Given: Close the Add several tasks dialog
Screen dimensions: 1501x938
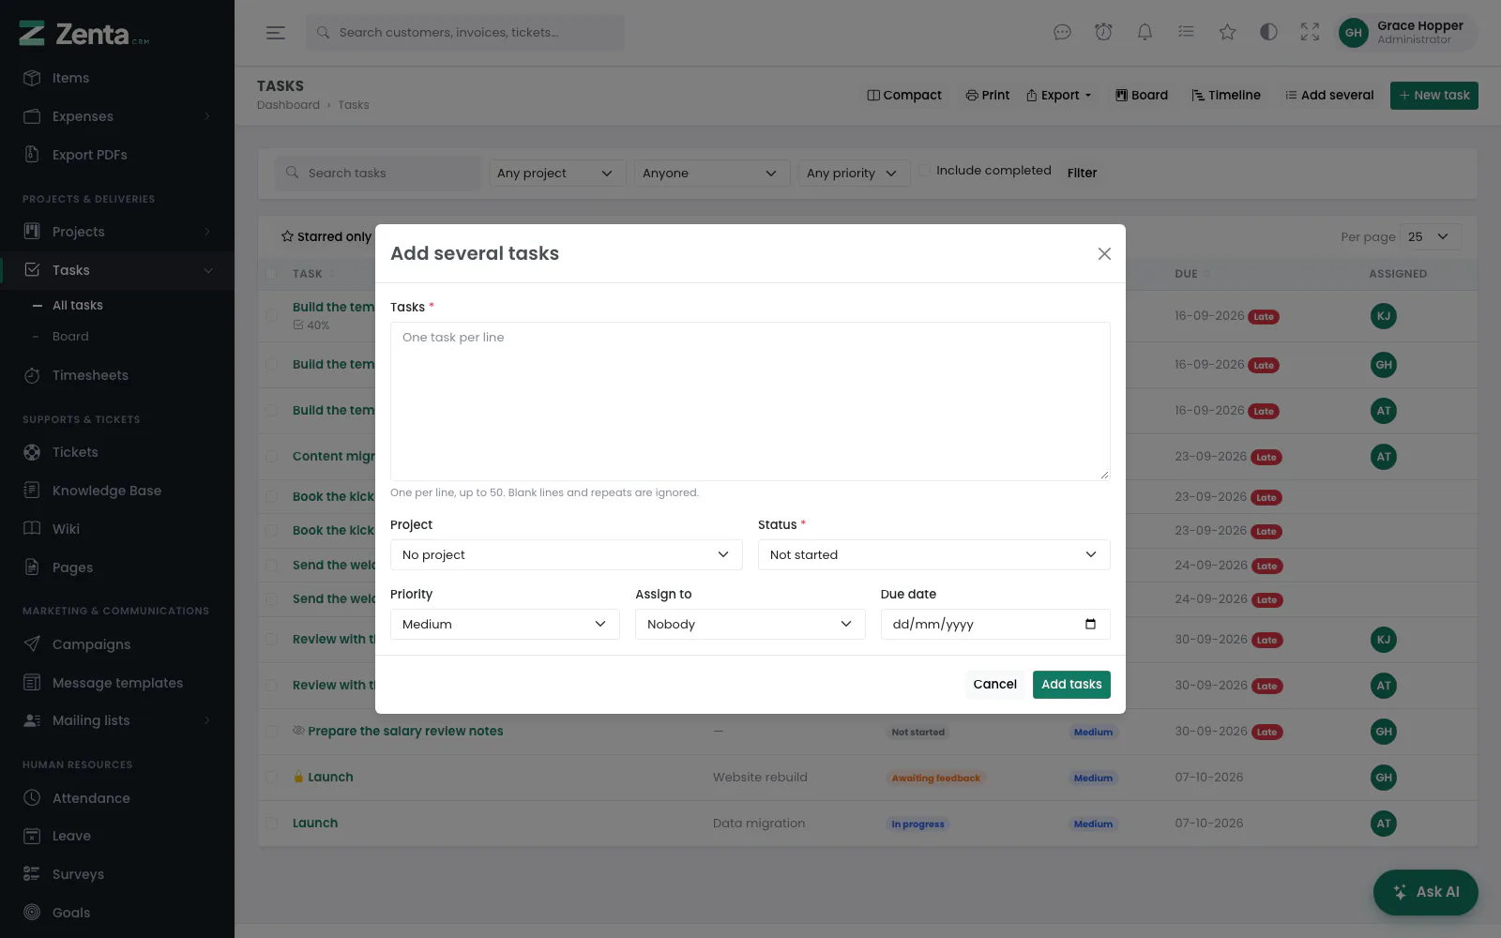Looking at the screenshot, I should [x=1104, y=253].
